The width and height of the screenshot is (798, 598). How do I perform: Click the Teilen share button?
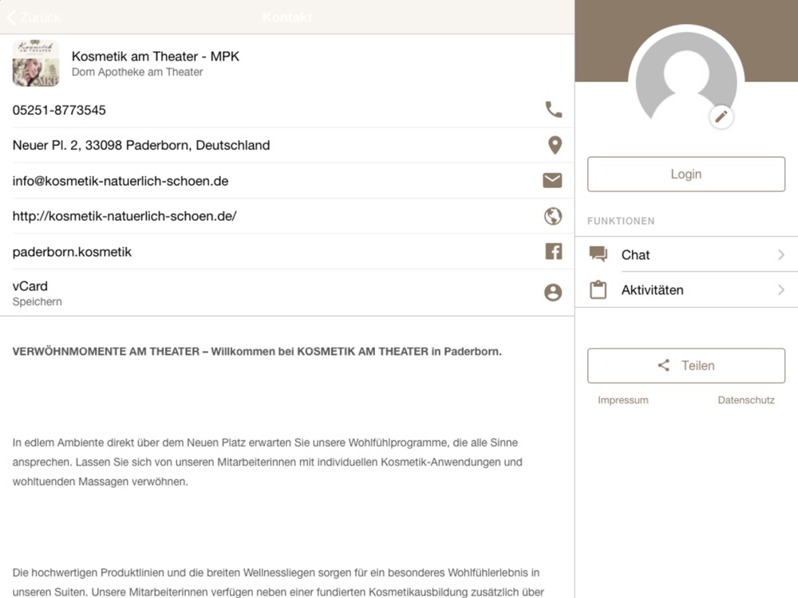686,366
